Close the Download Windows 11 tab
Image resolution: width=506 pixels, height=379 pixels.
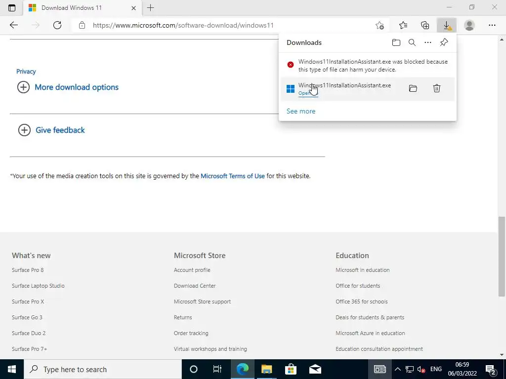(x=133, y=8)
